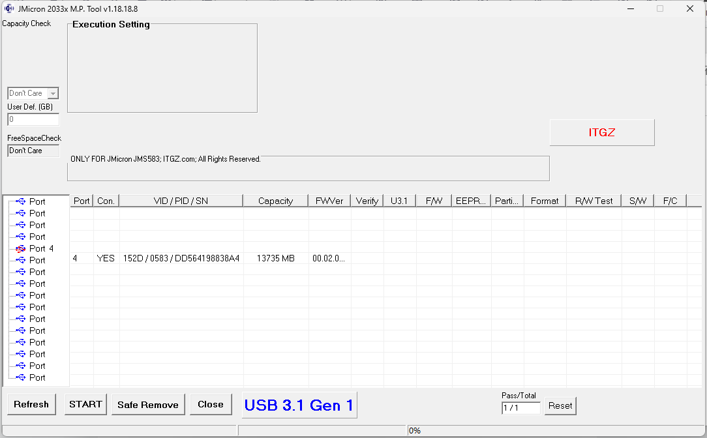
Task: Click the red USB icon beside Port 4
Action: pyautogui.click(x=20, y=249)
